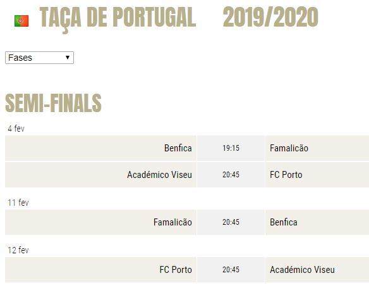
Task: Click FC Porto away team on 4 fev
Action: click(286, 175)
